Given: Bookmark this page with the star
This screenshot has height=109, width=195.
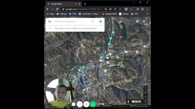Looking at the screenshot, I should click(x=120, y=9).
